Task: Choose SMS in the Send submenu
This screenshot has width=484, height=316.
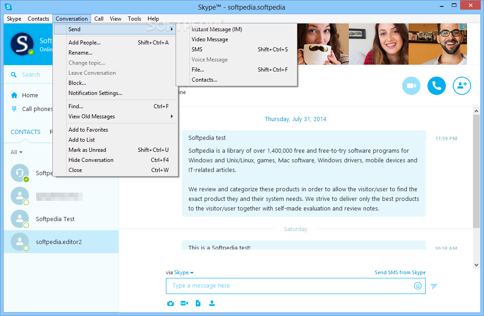Action: point(237,50)
